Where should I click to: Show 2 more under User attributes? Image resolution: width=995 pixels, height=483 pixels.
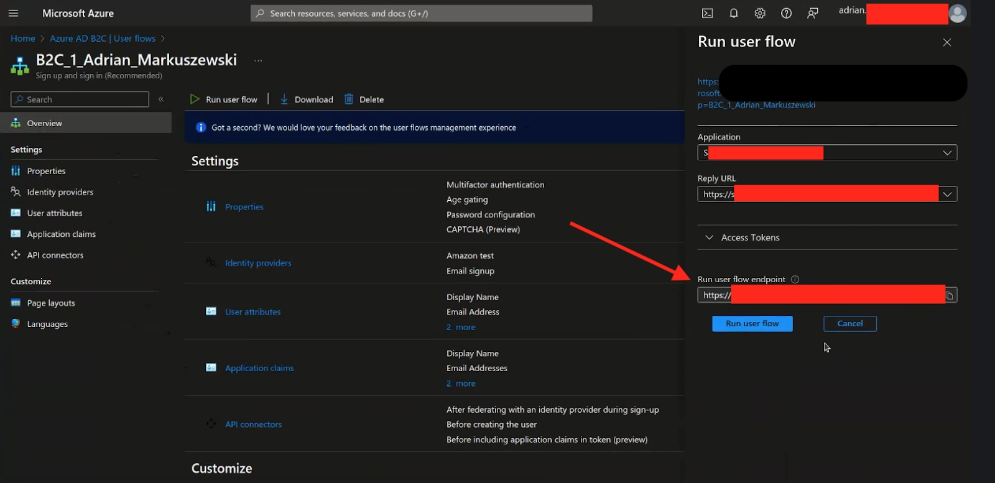point(461,327)
